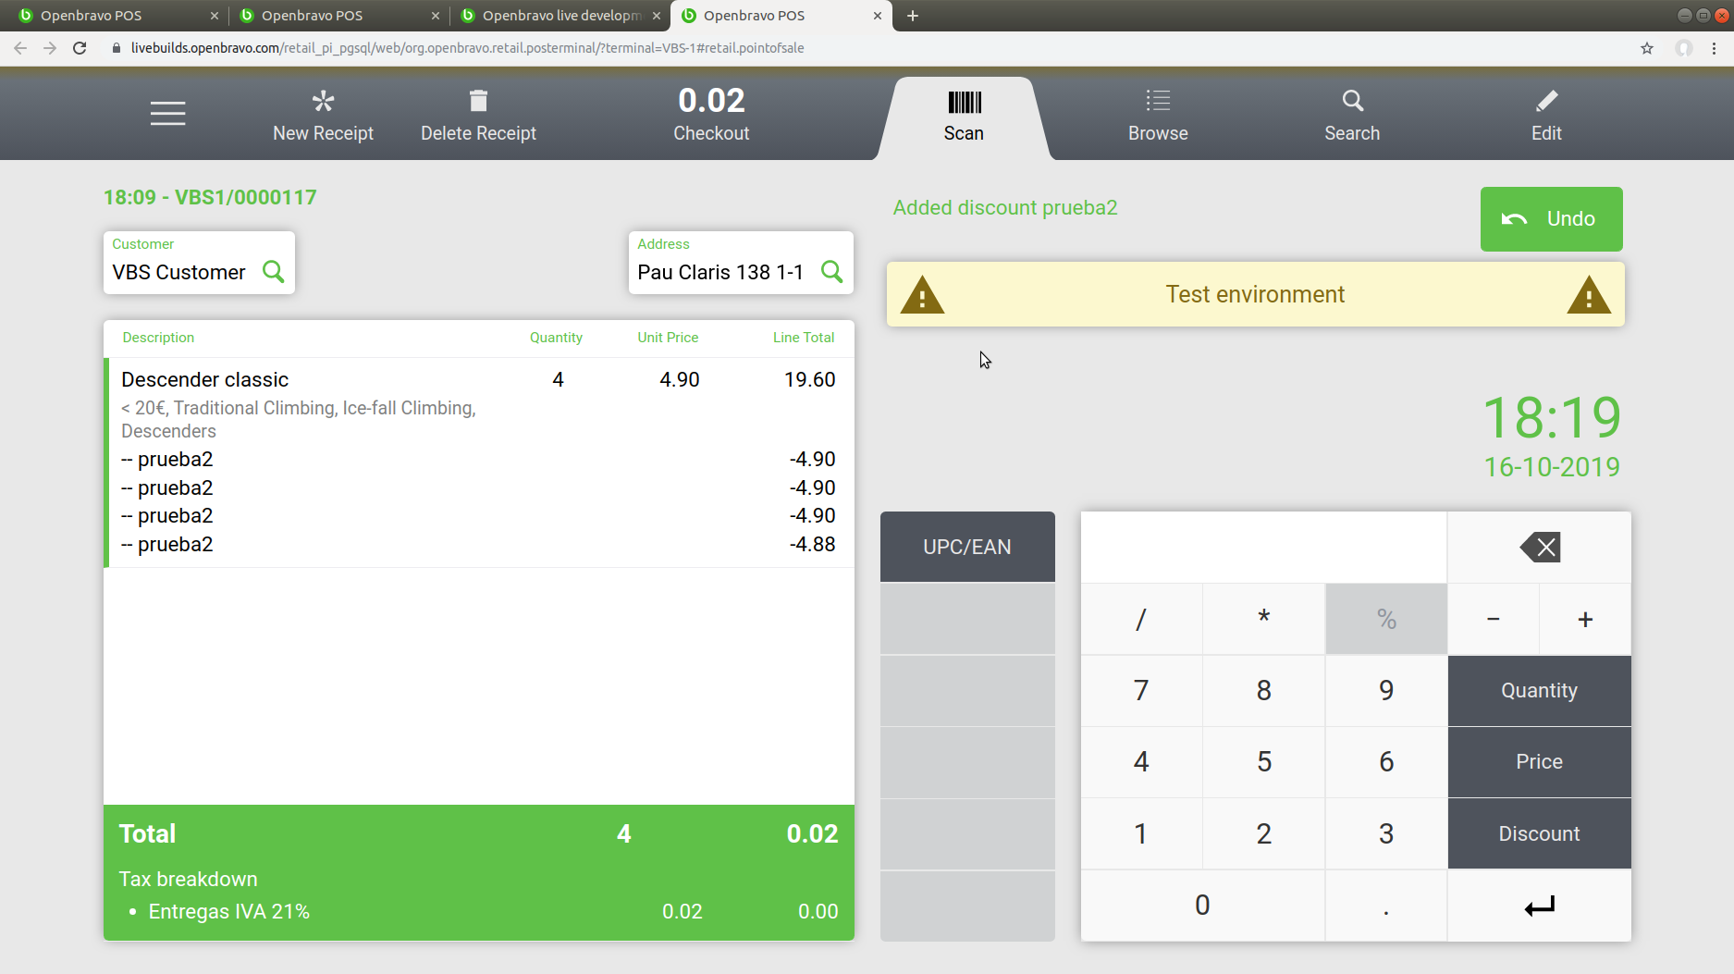Click the Price keypad button
The image size is (1734, 974).
tap(1539, 762)
